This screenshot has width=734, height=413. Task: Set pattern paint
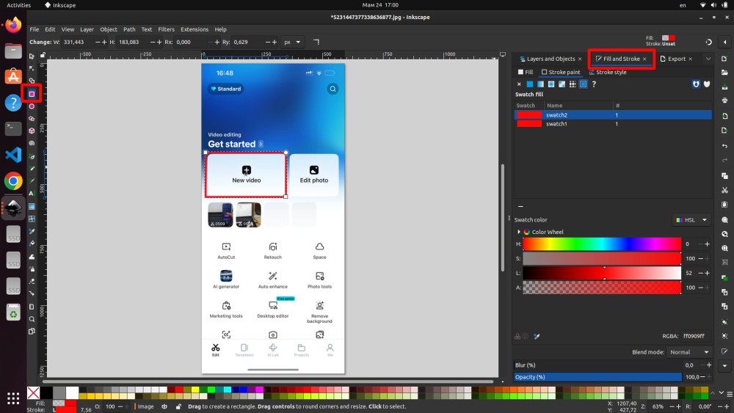tap(572, 84)
